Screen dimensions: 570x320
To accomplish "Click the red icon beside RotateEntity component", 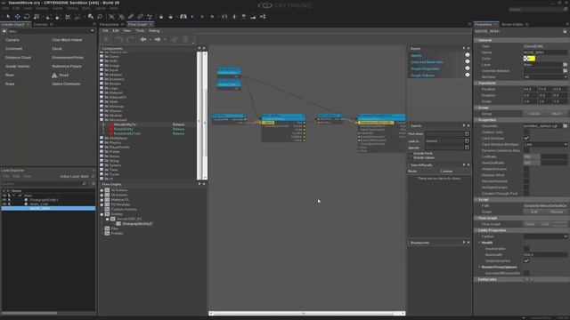I will (110, 129).
